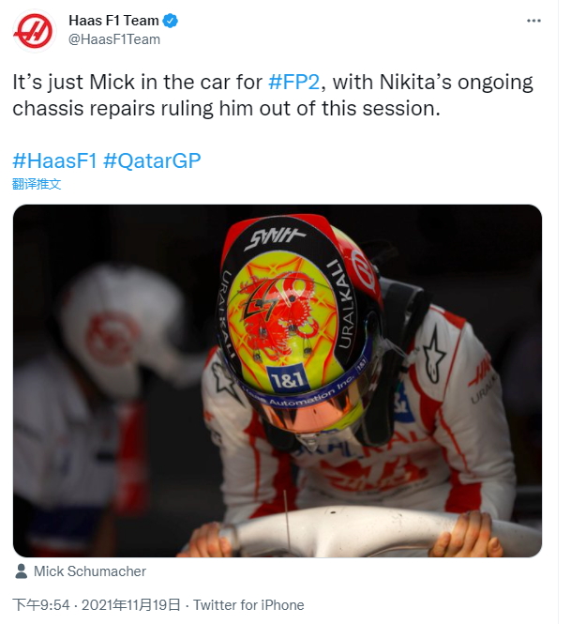Click 翻译推文 to translate the tweet
This screenshot has width=571, height=624.
pyautogui.click(x=37, y=184)
